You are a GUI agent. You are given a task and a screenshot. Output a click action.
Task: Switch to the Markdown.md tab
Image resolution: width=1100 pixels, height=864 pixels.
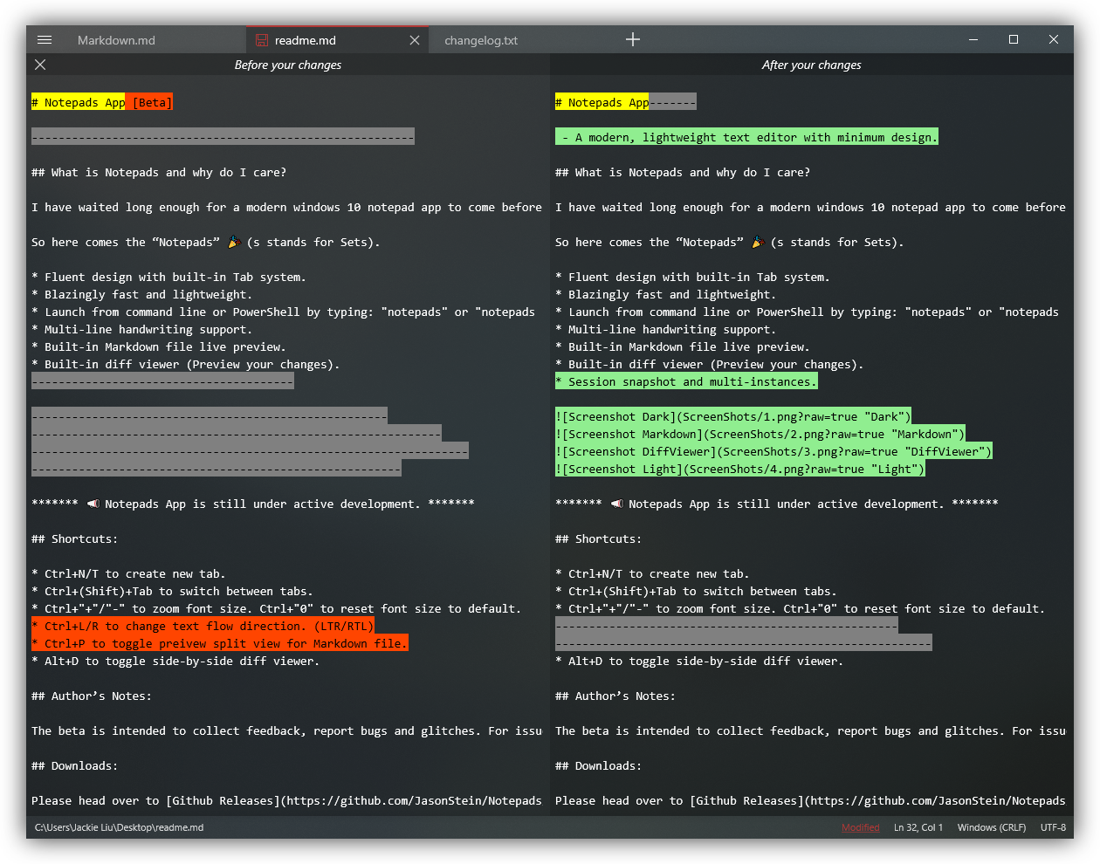(116, 40)
